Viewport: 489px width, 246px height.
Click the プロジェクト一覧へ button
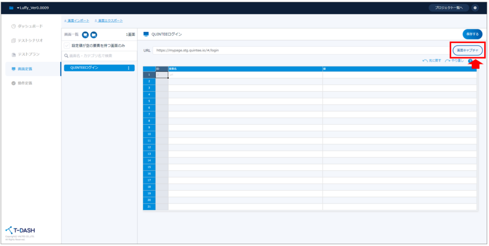[448, 8]
